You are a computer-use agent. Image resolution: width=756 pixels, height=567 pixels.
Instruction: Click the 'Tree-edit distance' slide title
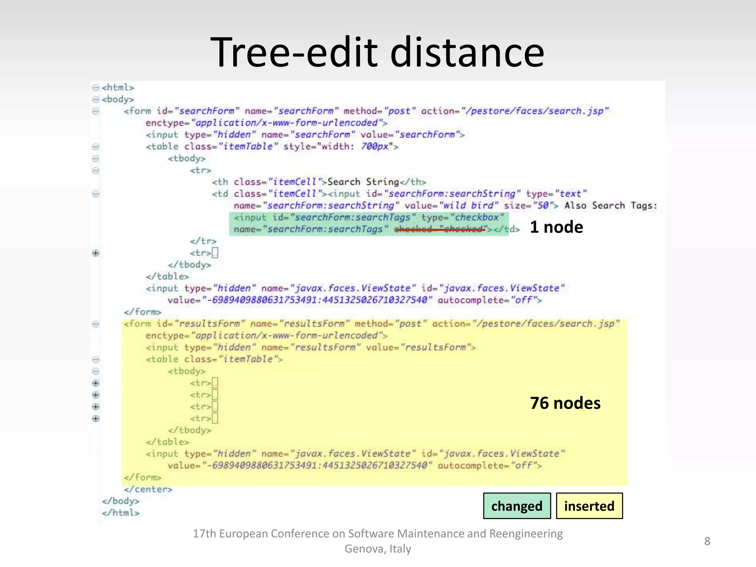click(x=377, y=52)
